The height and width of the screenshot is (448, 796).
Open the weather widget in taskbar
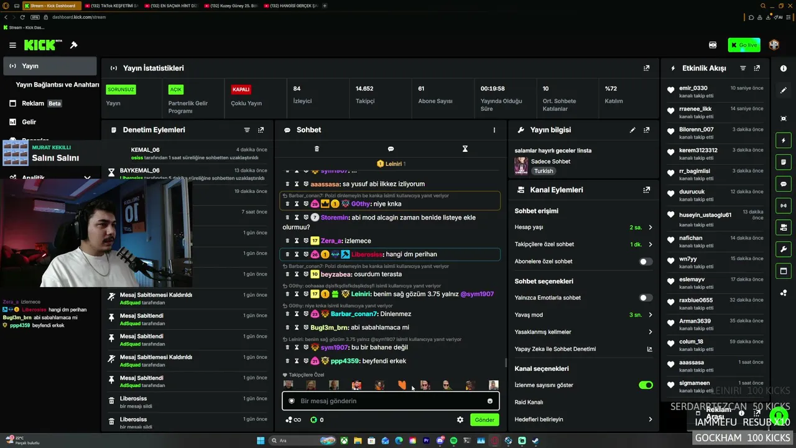coord(22,441)
